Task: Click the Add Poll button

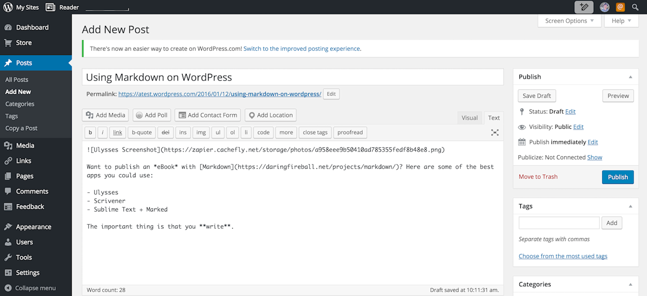Action: 152,115
